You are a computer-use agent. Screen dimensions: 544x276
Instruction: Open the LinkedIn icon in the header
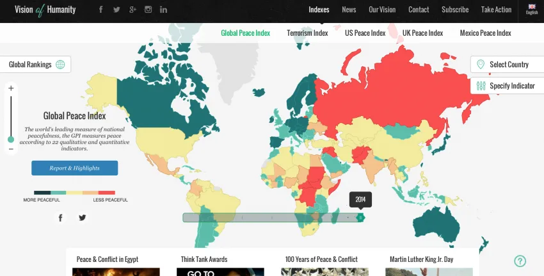tap(163, 10)
